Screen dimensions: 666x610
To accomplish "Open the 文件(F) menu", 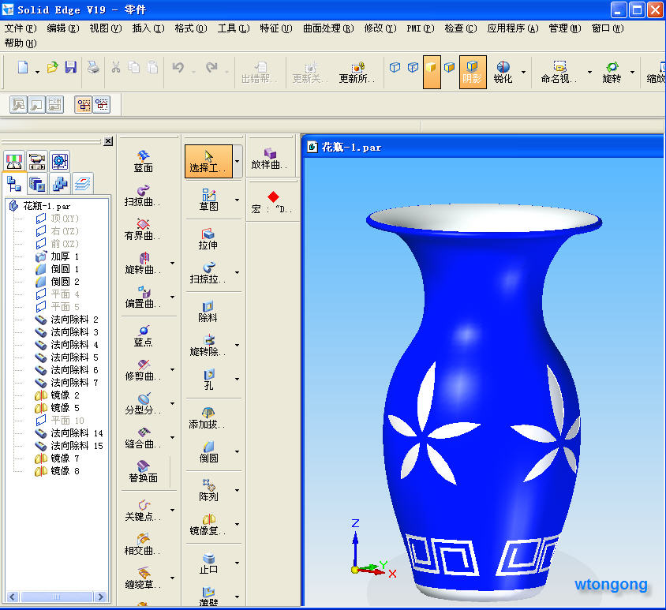I will (x=21, y=28).
